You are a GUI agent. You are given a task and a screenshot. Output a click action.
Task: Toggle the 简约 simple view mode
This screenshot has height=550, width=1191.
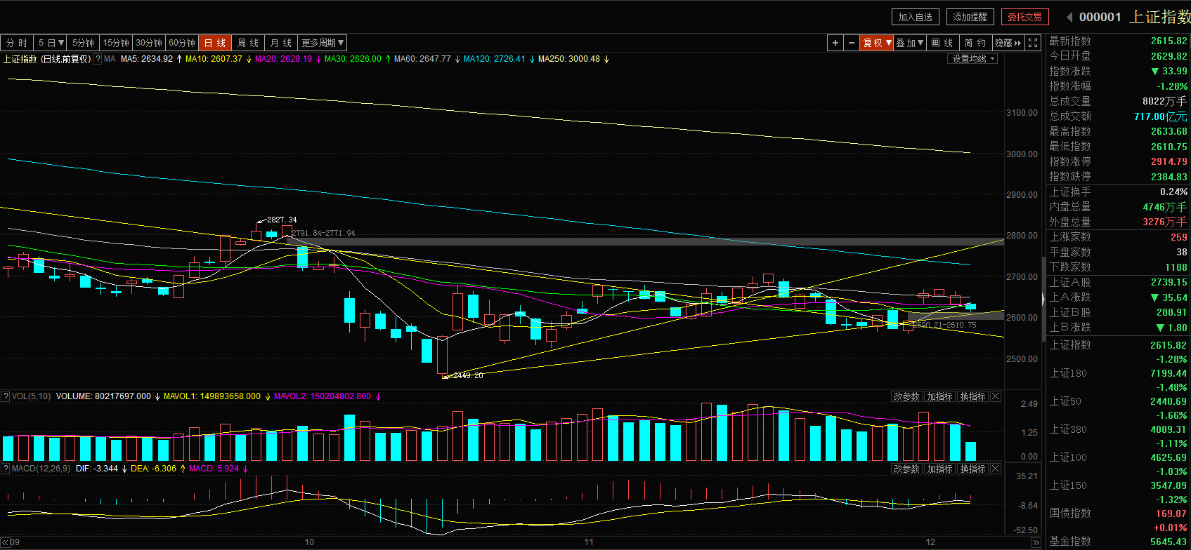click(x=975, y=43)
